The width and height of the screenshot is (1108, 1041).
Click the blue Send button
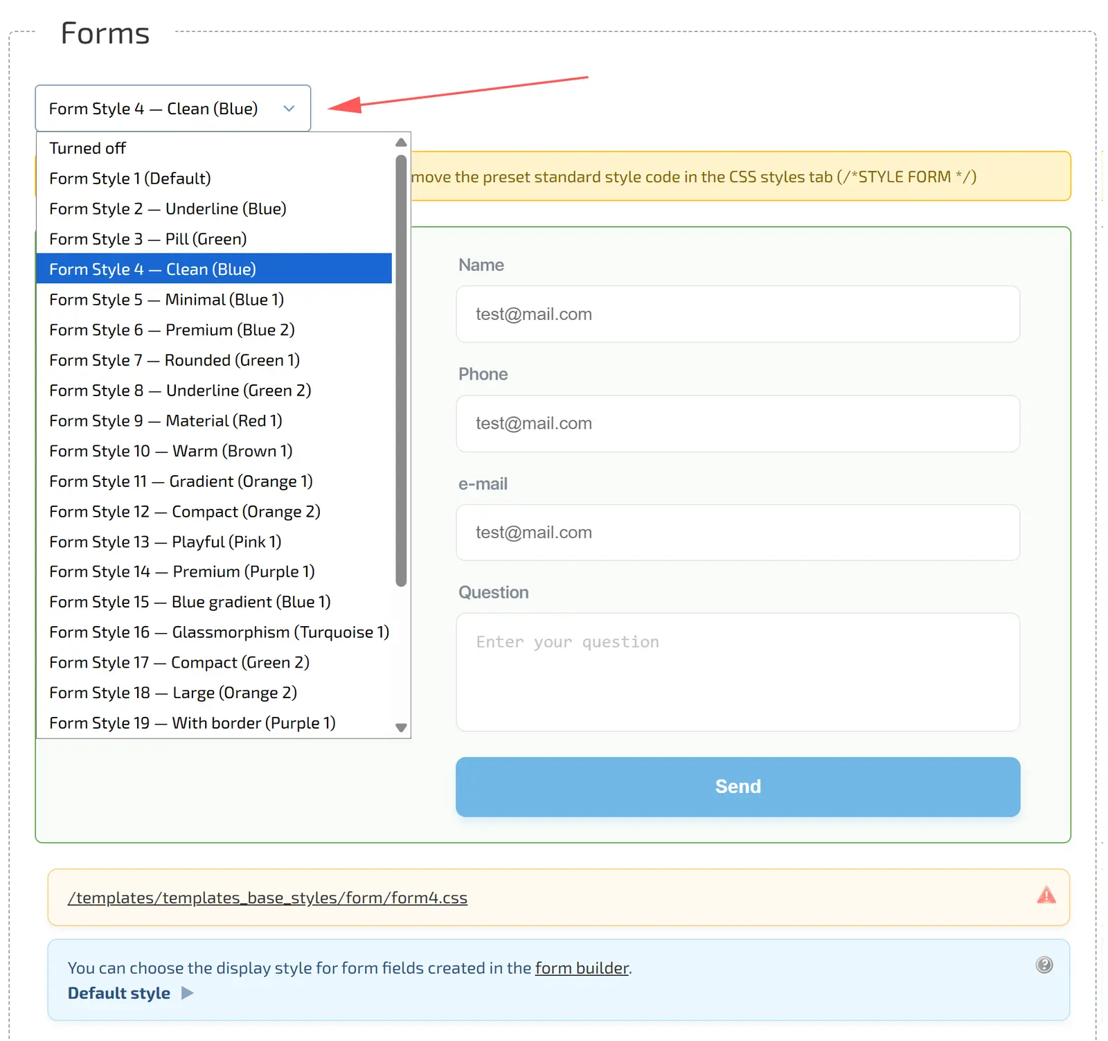[x=738, y=787]
